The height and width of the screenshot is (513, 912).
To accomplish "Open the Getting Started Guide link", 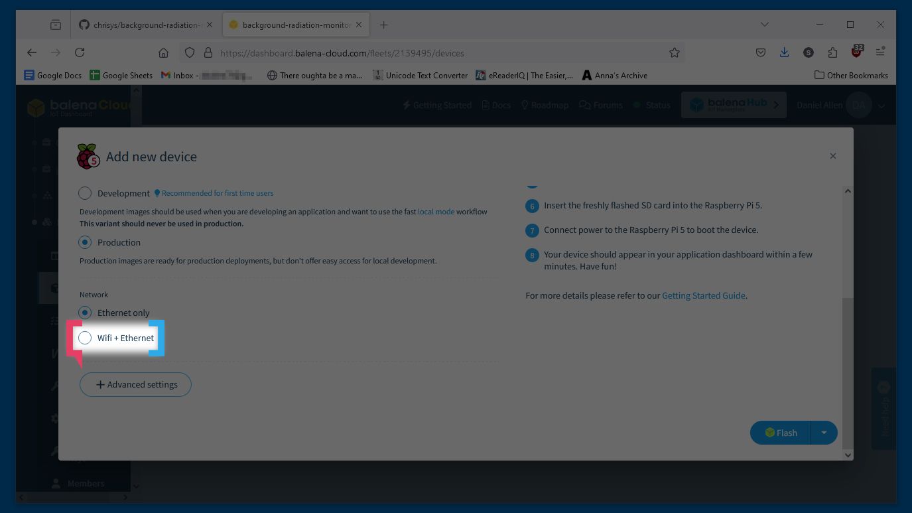I will [704, 295].
